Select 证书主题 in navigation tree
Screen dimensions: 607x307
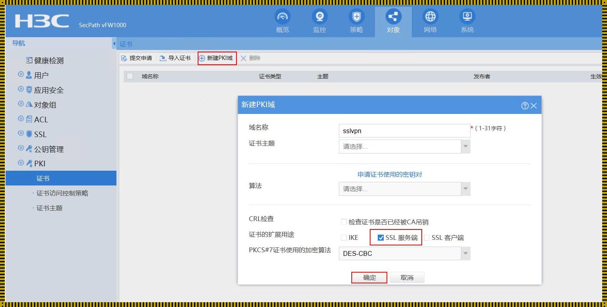click(49, 208)
